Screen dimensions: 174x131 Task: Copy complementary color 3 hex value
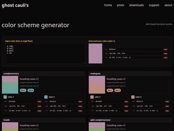tap(80, 102)
